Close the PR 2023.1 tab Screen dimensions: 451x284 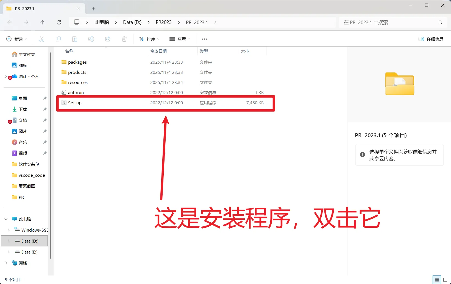tap(78, 9)
